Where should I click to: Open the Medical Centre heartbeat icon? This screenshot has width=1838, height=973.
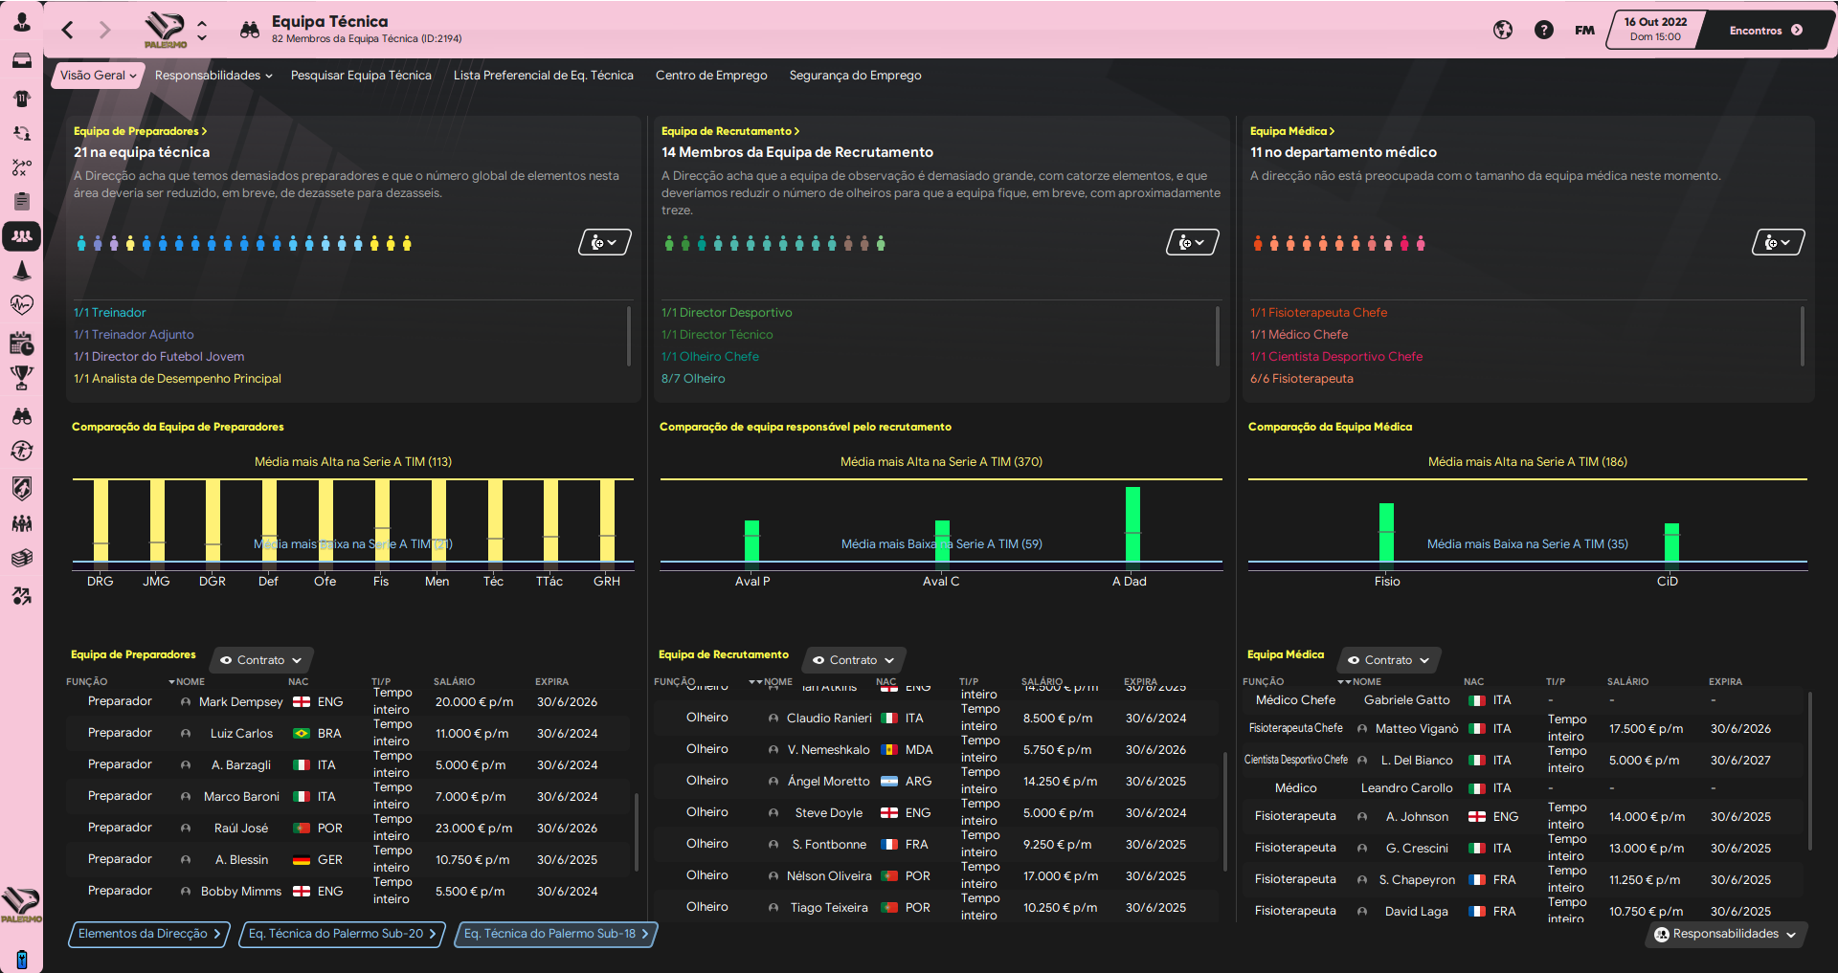tap(21, 305)
